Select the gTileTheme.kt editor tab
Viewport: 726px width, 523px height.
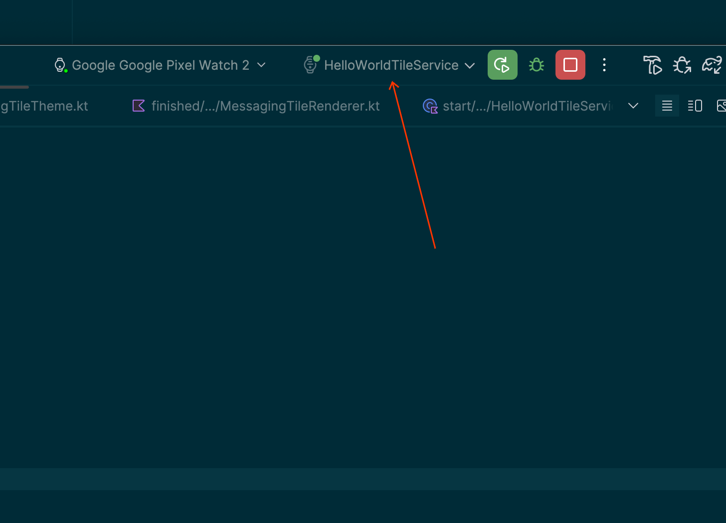coord(44,106)
